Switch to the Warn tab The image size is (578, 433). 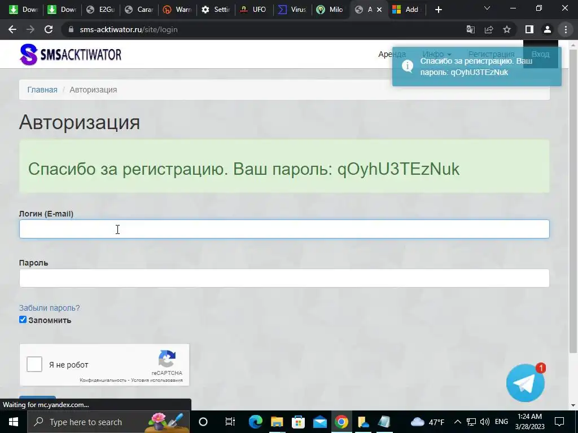tap(178, 10)
